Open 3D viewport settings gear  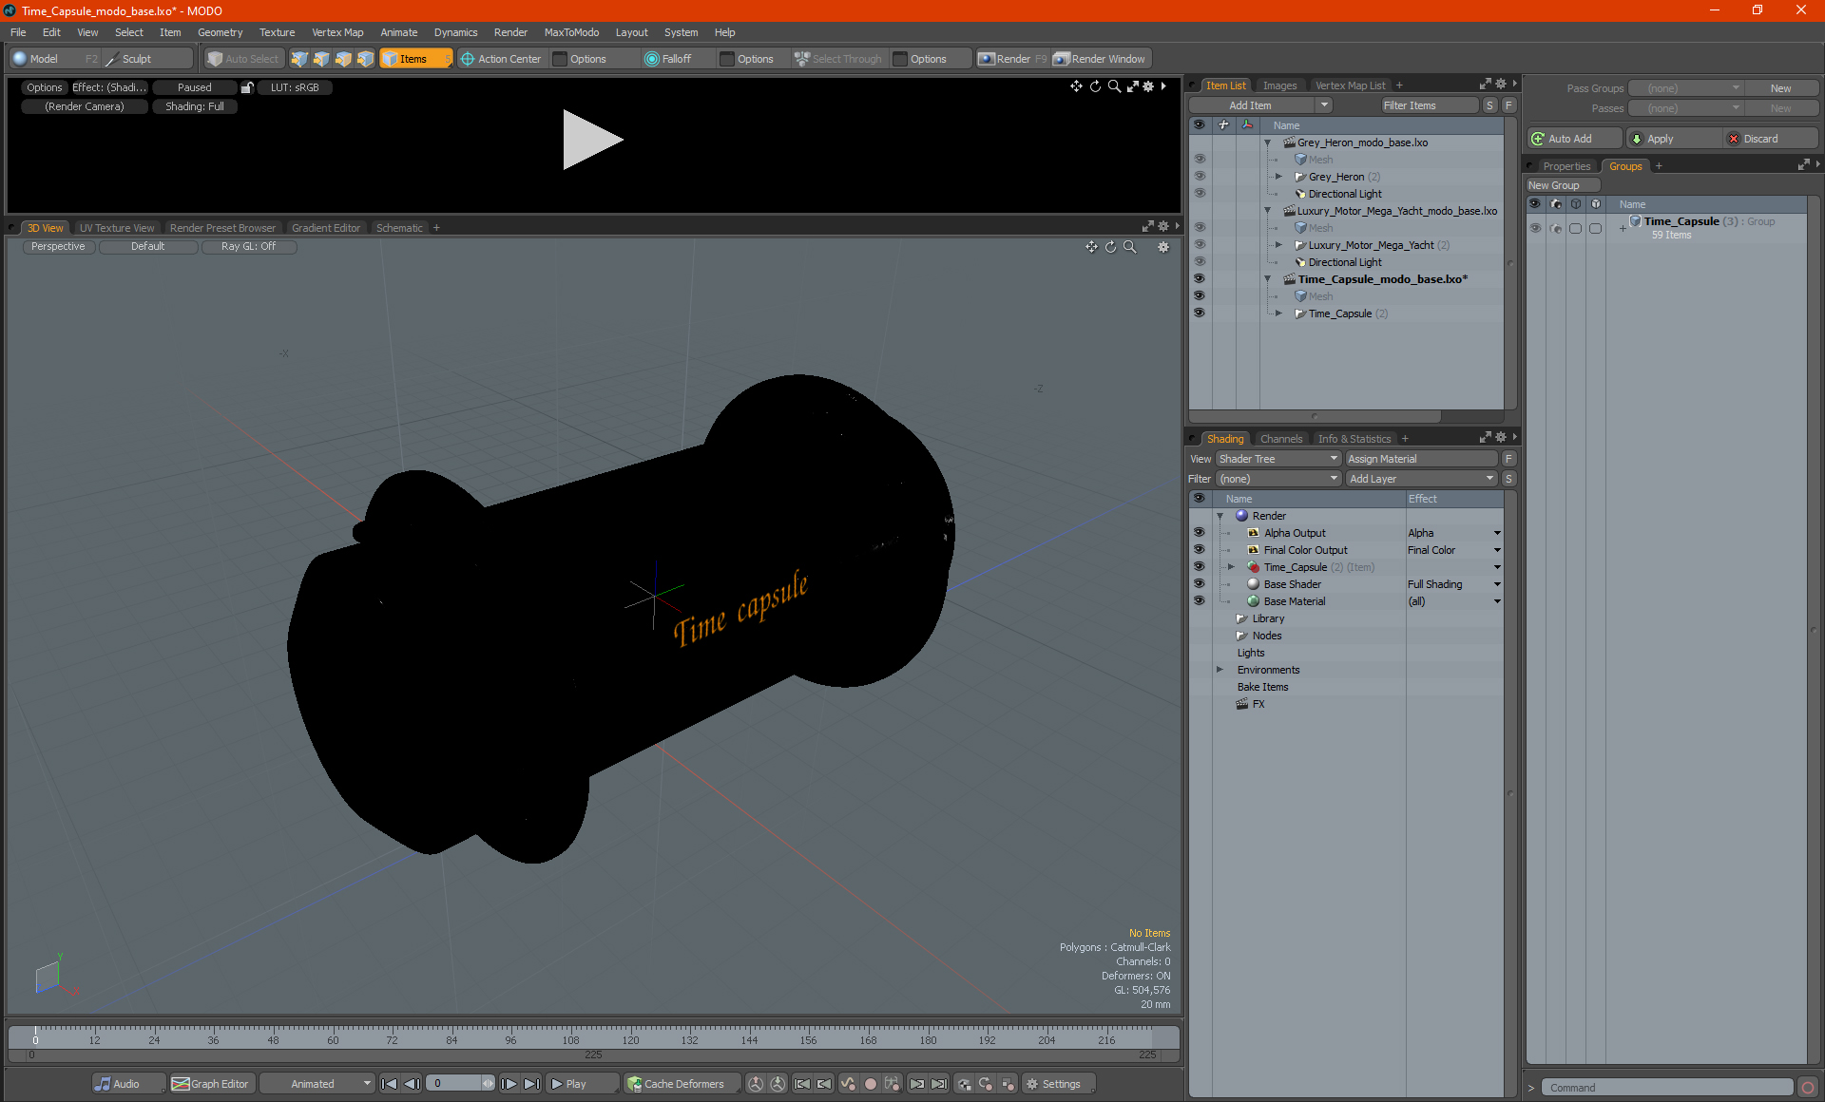1163,247
